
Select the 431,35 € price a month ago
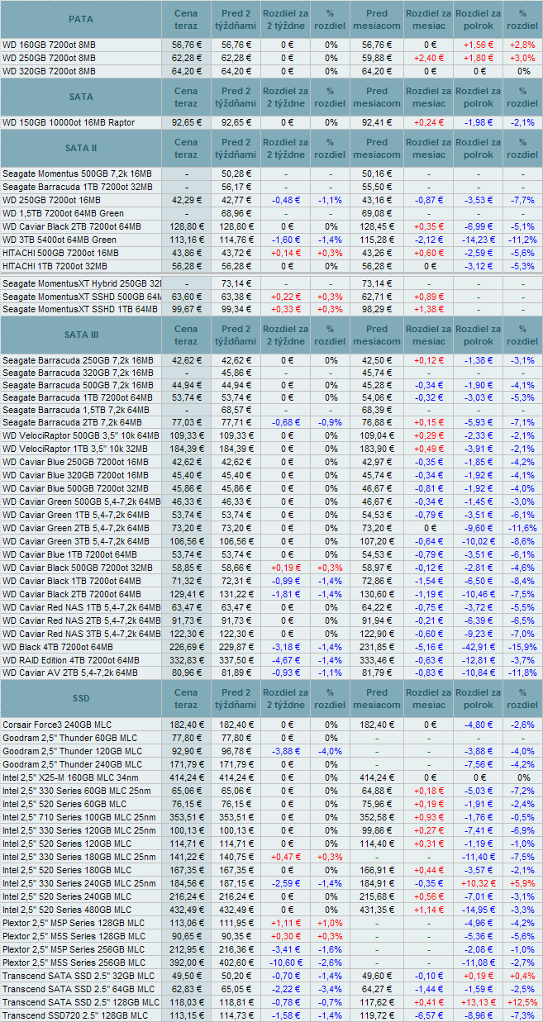point(376,909)
